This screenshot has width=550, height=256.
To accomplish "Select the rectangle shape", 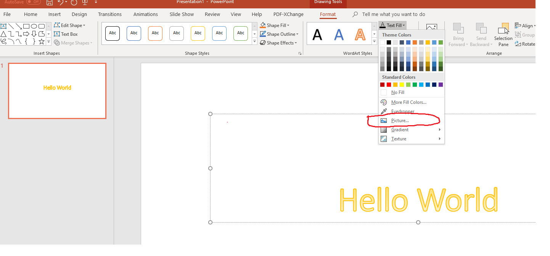I will click(x=26, y=26).
